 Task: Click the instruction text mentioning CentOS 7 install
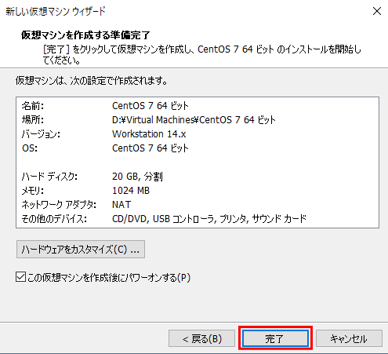pyautogui.click(x=201, y=55)
